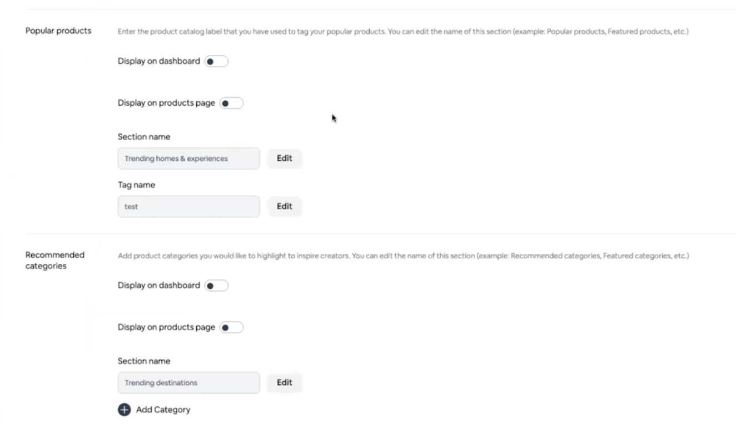This screenshot has width=736, height=443.
Task: Click the 'Trending destinations' section name field
Action: (x=188, y=383)
